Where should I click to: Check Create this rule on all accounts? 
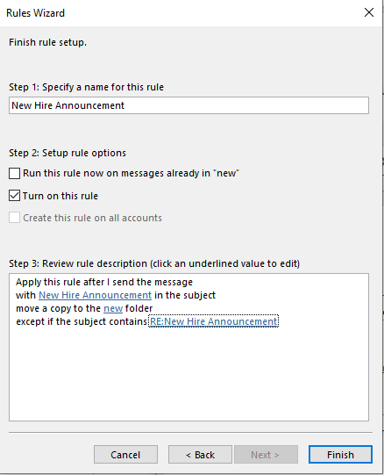[14, 218]
